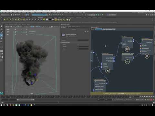Click the pin icon in the parameter panel
Screen dimensions: 155x116
pos(85,32)
